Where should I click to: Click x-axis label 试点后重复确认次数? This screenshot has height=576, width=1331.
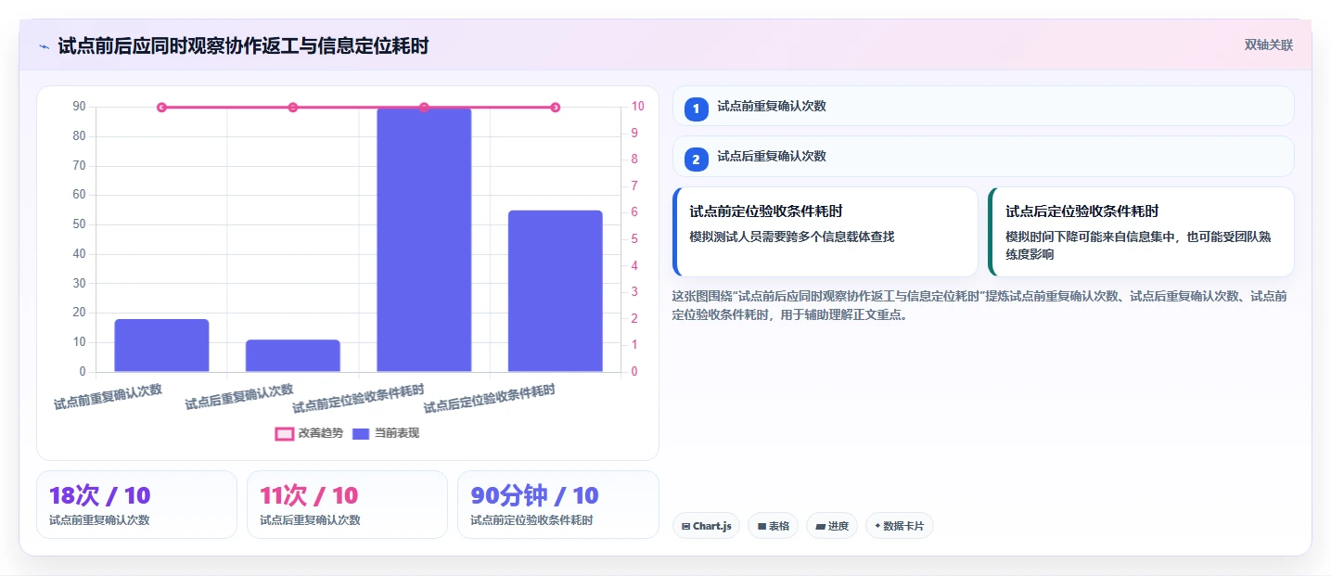[239, 397]
